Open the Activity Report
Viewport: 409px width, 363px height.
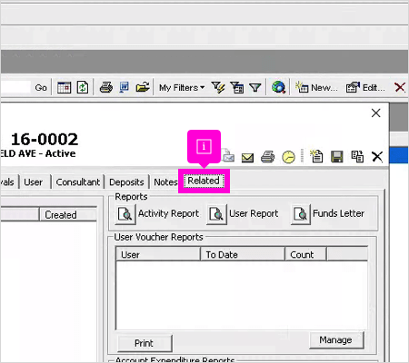(x=157, y=214)
